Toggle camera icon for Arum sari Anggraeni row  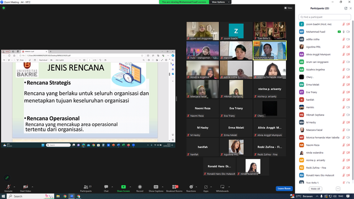click(348, 62)
